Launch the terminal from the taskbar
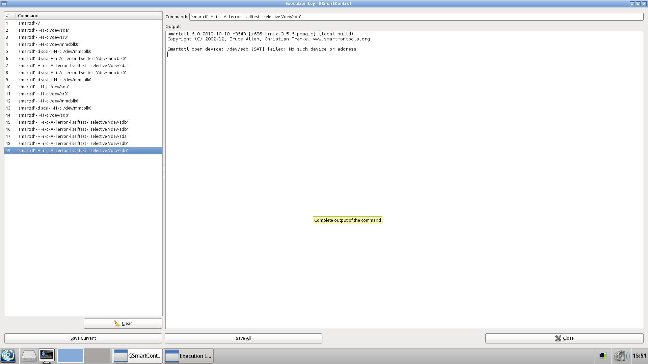Screen dimensions: 648x364 click(47, 356)
